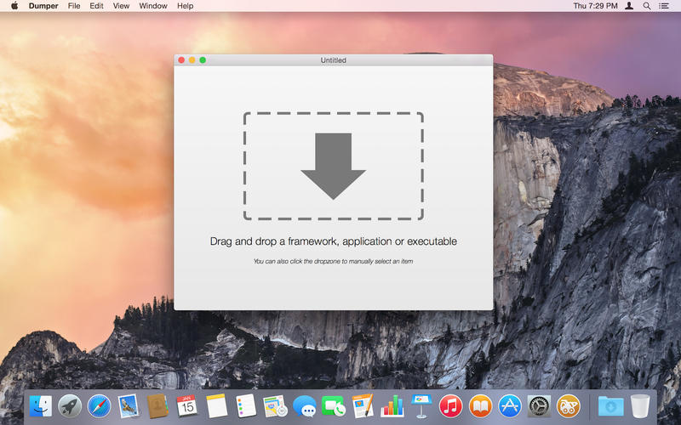
Task: Open the Help menu
Action: coord(185,6)
